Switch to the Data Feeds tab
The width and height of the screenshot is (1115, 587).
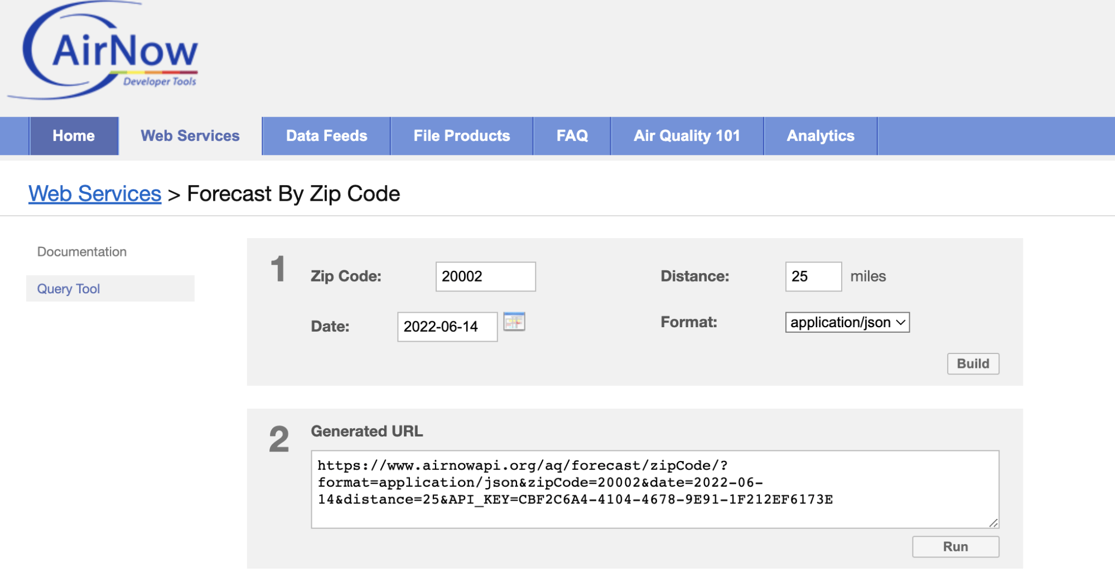326,136
